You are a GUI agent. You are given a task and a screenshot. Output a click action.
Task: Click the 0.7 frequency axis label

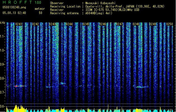[x=2, y=92]
